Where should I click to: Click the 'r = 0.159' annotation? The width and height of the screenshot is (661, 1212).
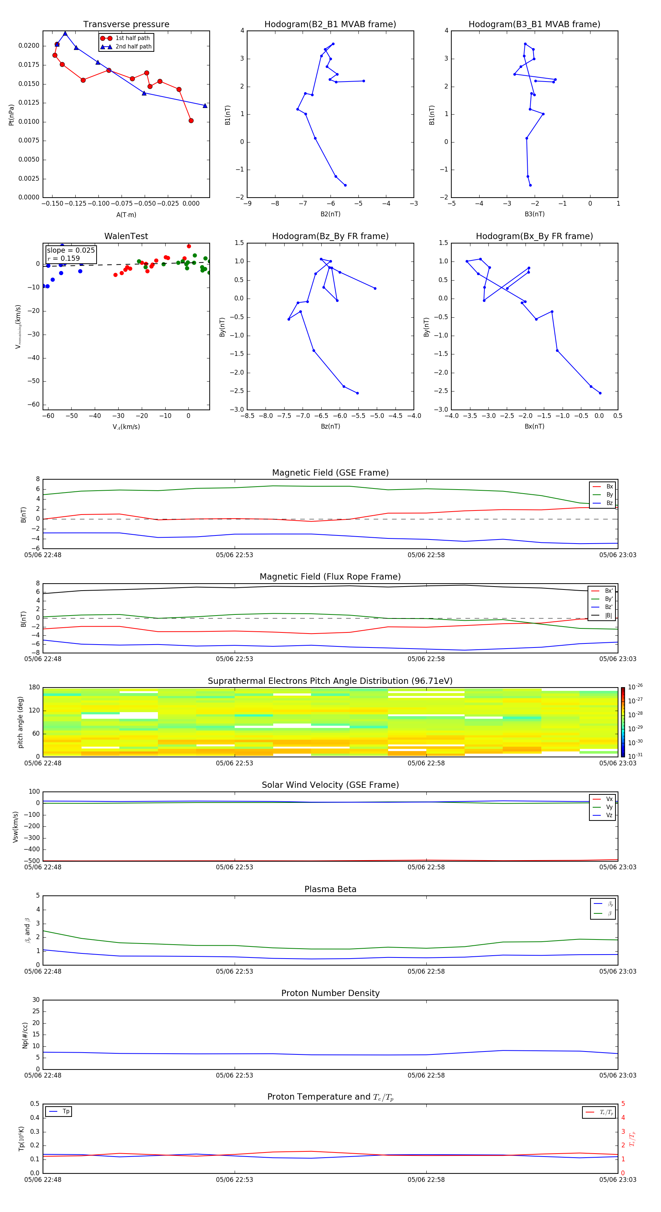(64, 258)
